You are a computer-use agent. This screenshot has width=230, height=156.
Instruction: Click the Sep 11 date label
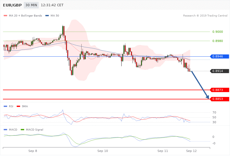[x=163, y=151]
